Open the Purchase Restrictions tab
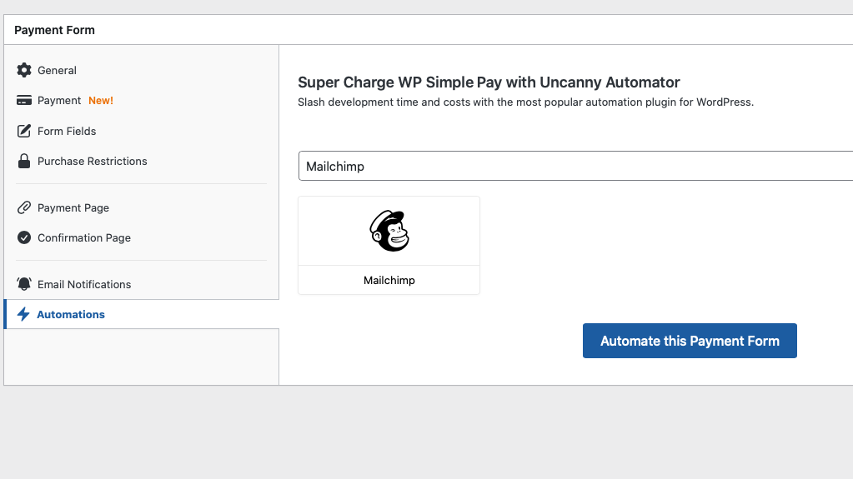 tap(92, 162)
